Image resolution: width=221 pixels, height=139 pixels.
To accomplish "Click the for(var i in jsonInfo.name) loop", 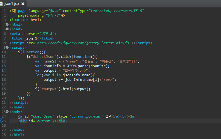I will pos(65,75).
